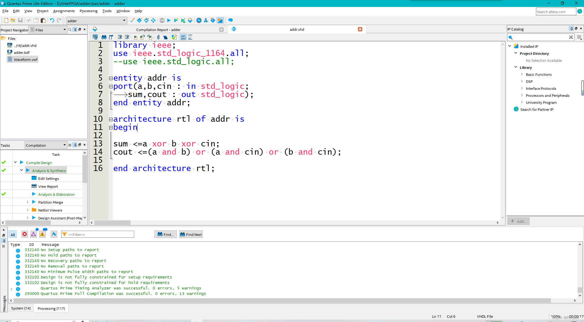Open the Programmer icon in the toolbar
The height and width of the screenshot is (322, 584).
[213, 20]
